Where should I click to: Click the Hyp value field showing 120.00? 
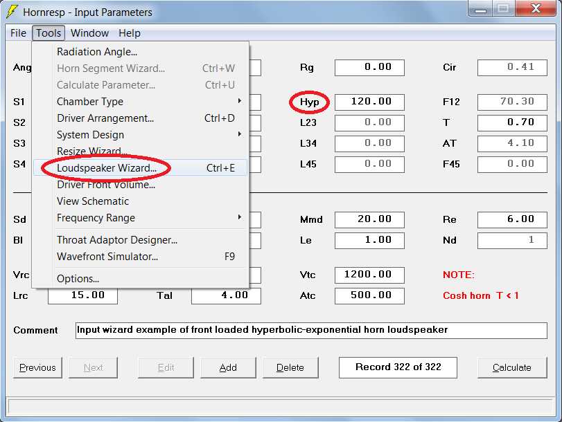point(369,102)
